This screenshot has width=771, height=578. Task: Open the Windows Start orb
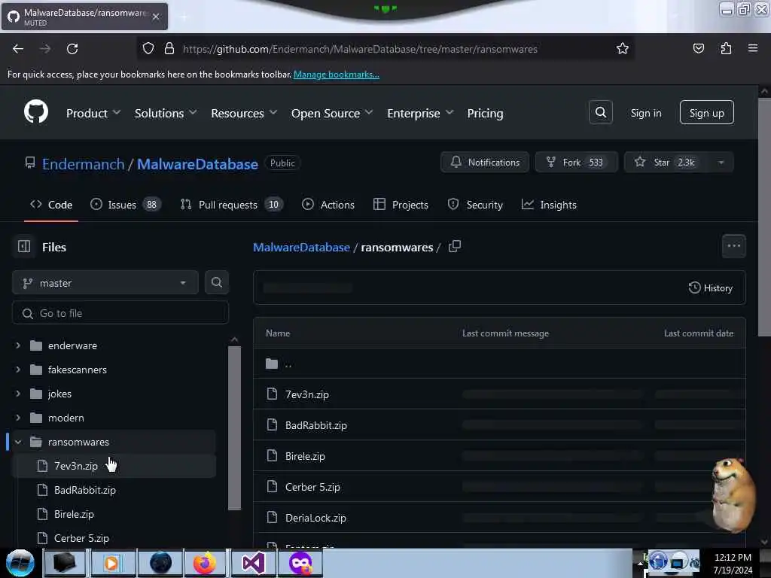20,563
